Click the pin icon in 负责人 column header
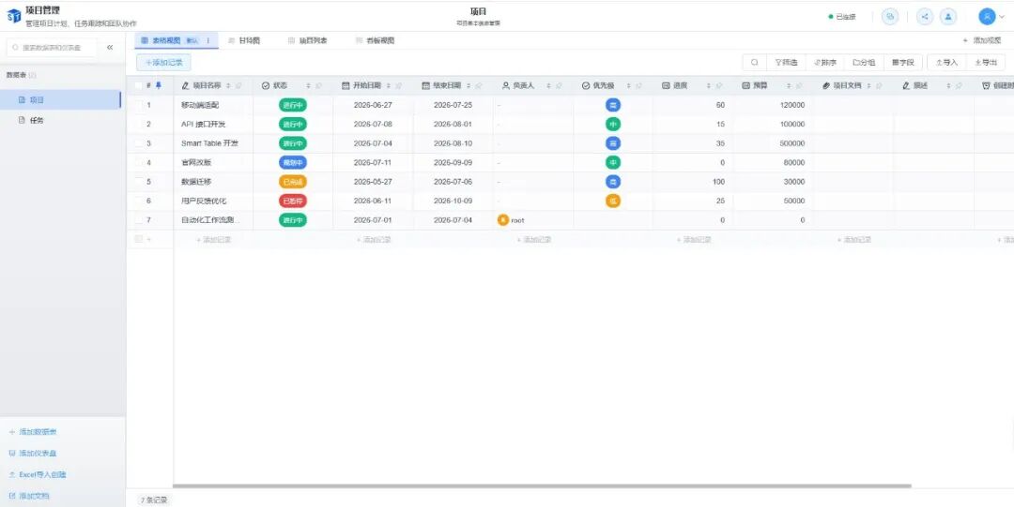This screenshot has width=1014, height=507. click(x=559, y=86)
